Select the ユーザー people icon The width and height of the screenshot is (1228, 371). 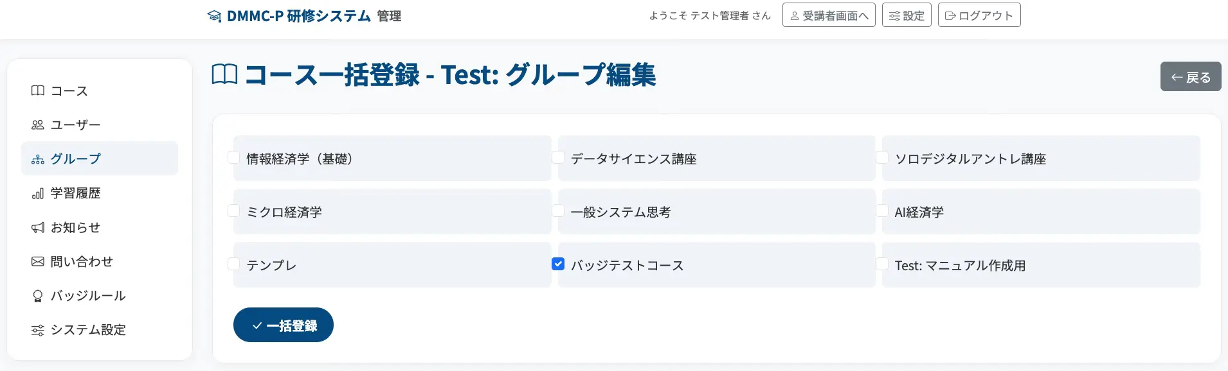38,125
